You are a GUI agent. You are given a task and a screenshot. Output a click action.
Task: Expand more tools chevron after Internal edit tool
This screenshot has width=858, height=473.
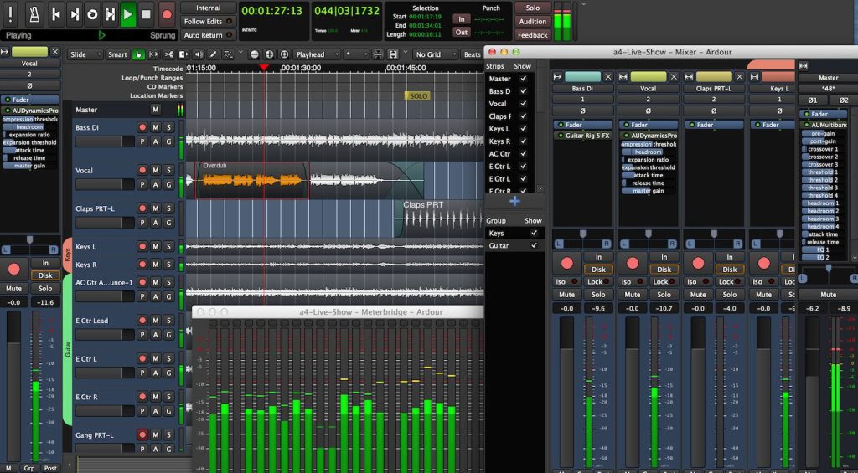(x=240, y=53)
